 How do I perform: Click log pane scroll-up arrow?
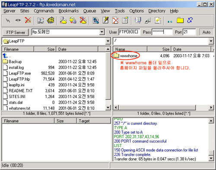pyautogui.click(x=211, y=121)
